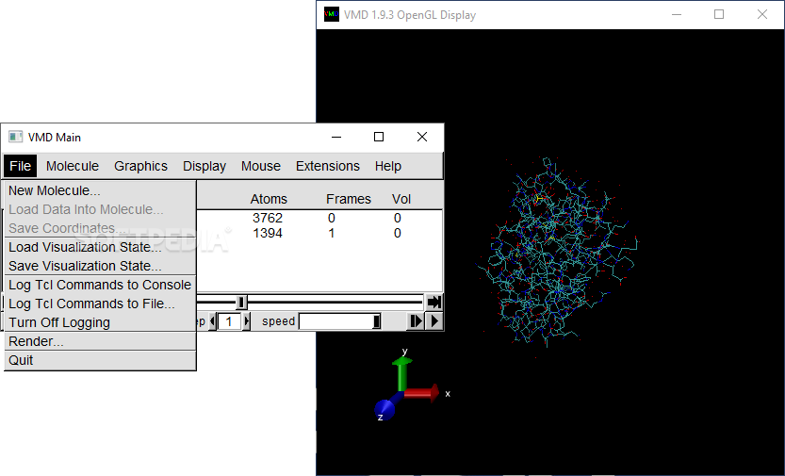Viewport: 785px width, 476px height.
Task: Click the green y-axis arrow
Action: tap(402, 372)
